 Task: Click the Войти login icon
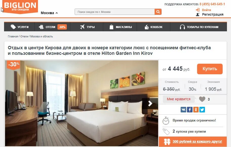click(x=198, y=10)
